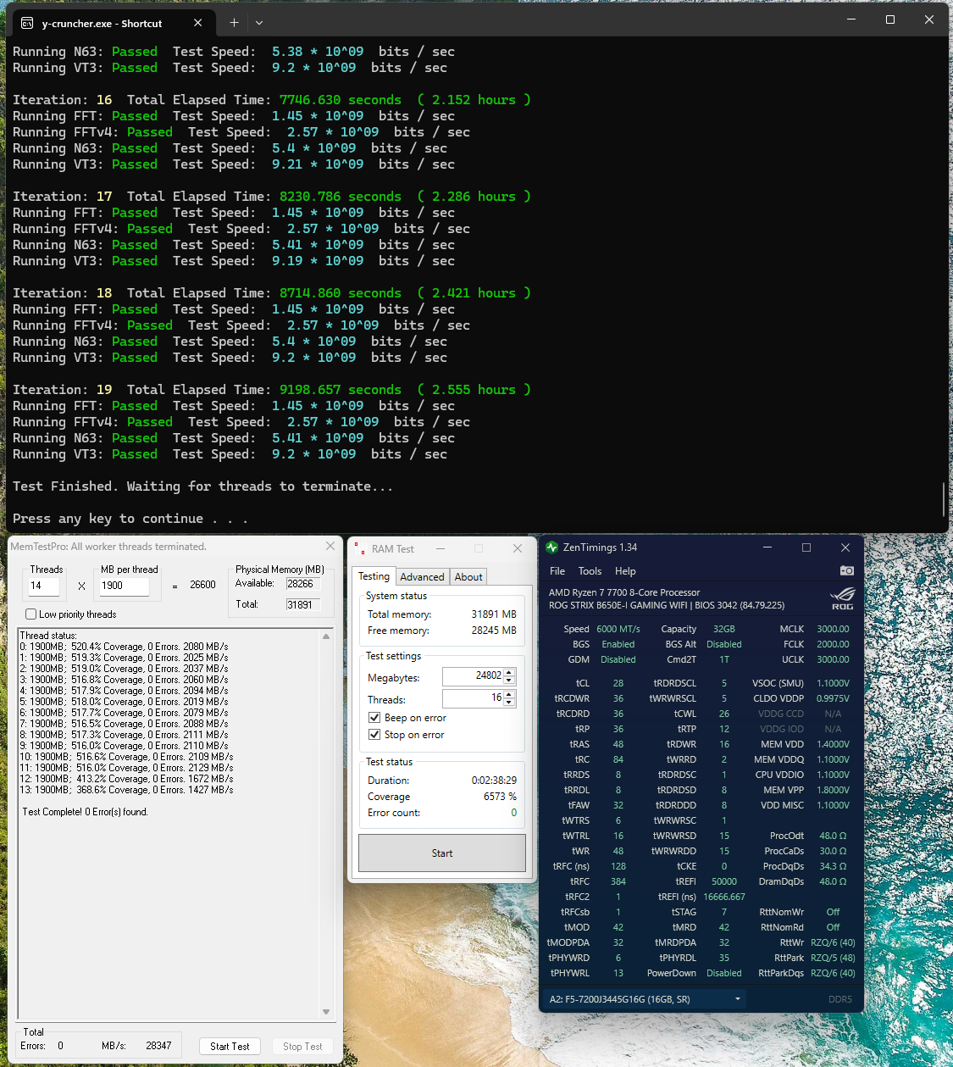Screen dimensions: 953x1067
Task: Click Stop Test in MemTestPro
Action: pos(302,1047)
